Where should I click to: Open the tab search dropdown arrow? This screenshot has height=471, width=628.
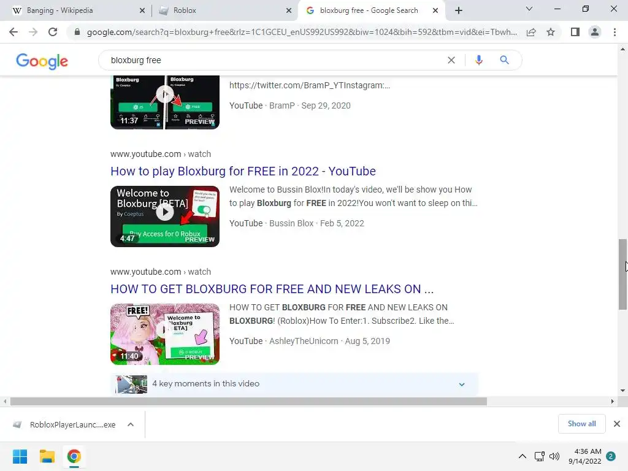pyautogui.click(x=529, y=9)
